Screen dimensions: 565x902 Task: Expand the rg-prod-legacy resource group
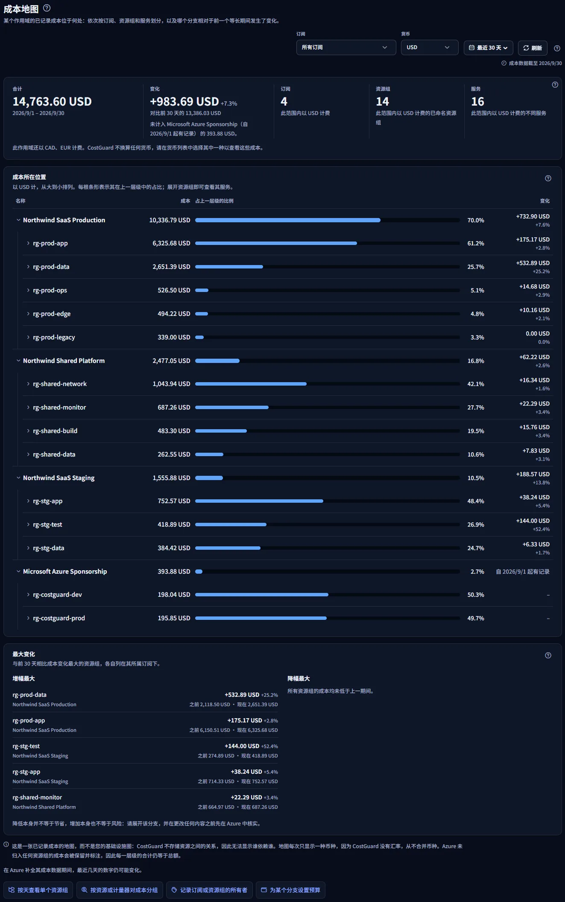[x=28, y=337]
